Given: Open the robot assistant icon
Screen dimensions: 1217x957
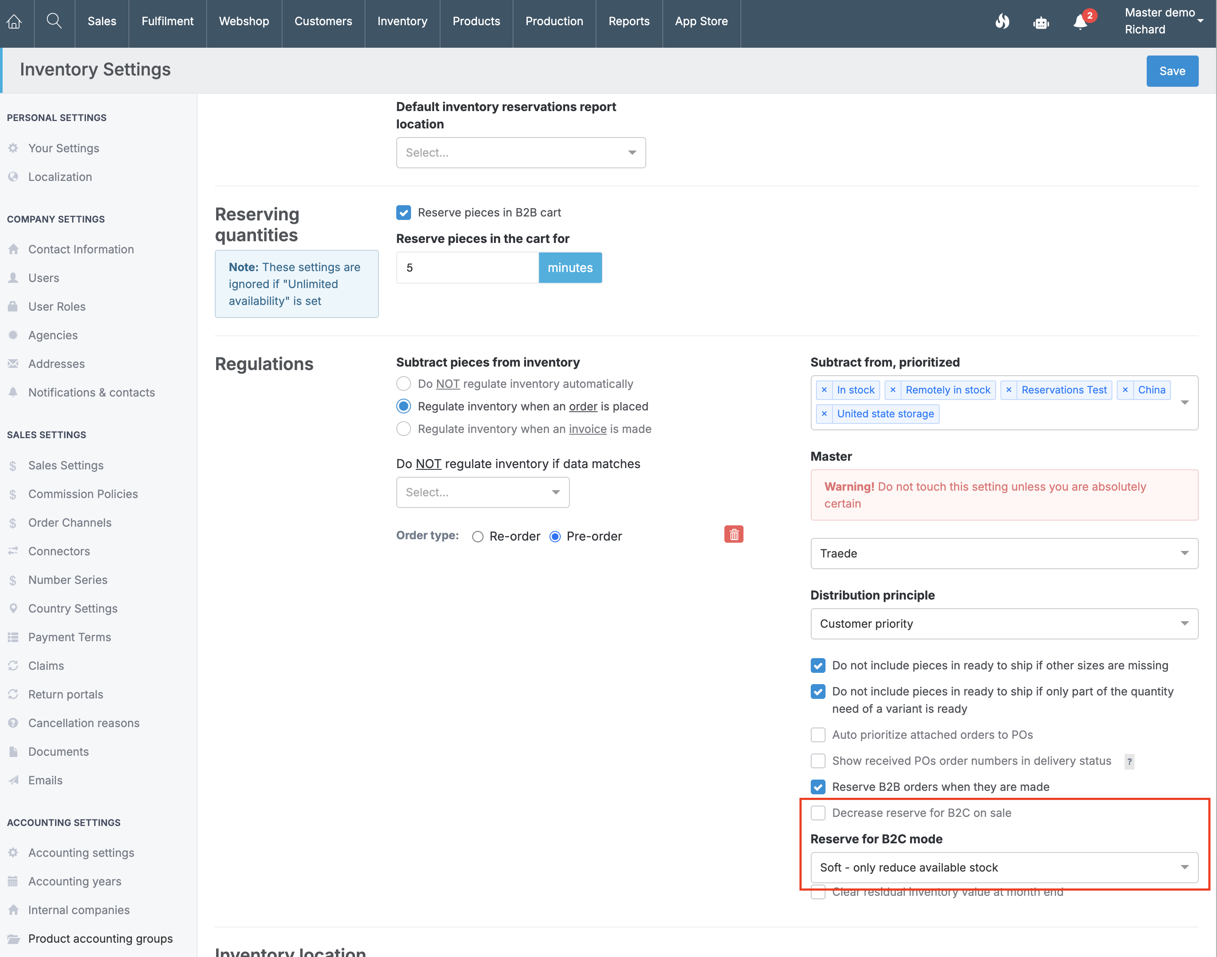Looking at the screenshot, I should coord(1041,23).
